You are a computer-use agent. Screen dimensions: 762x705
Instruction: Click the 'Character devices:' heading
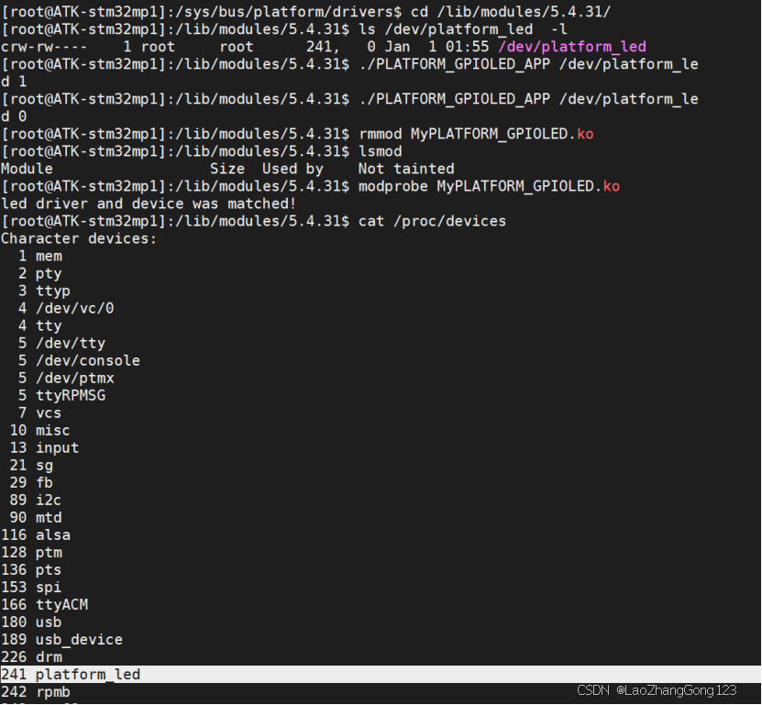click(x=79, y=238)
